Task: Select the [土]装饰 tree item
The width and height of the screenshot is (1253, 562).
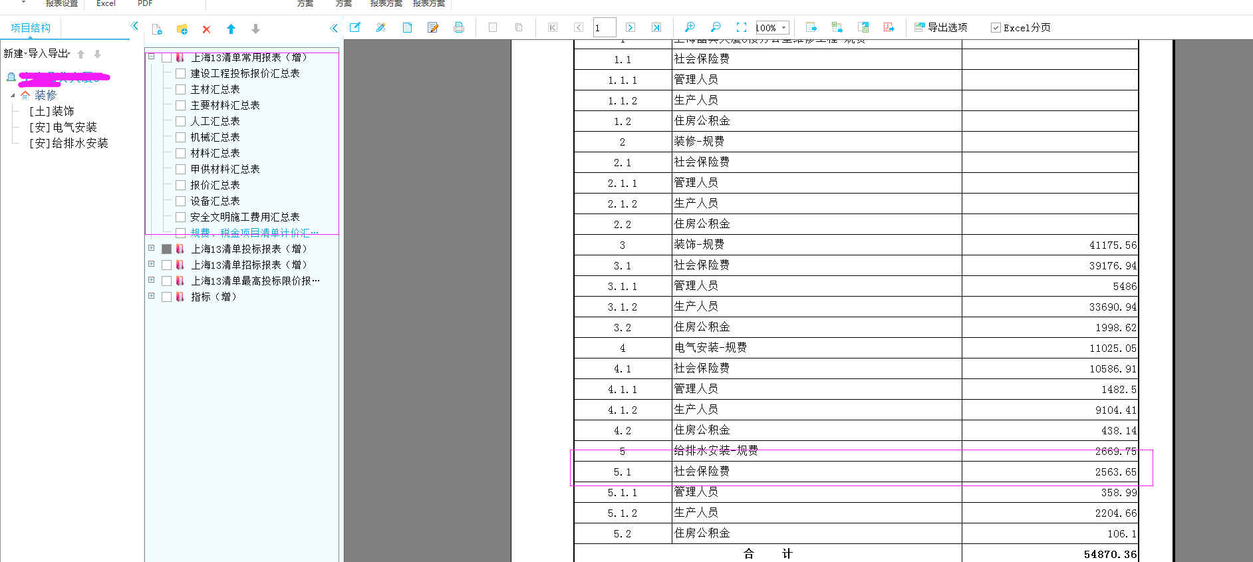Action: [x=51, y=111]
